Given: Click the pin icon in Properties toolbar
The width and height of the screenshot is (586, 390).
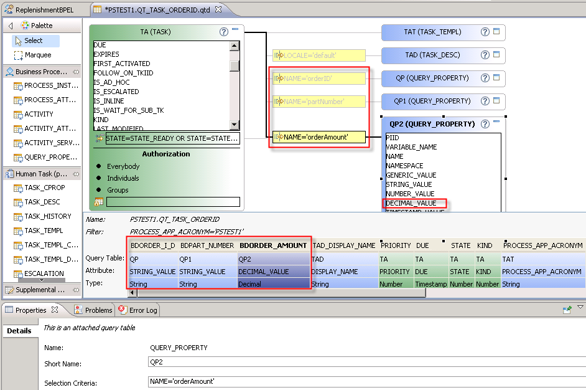Looking at the screenshot, I should coord(567,310).
